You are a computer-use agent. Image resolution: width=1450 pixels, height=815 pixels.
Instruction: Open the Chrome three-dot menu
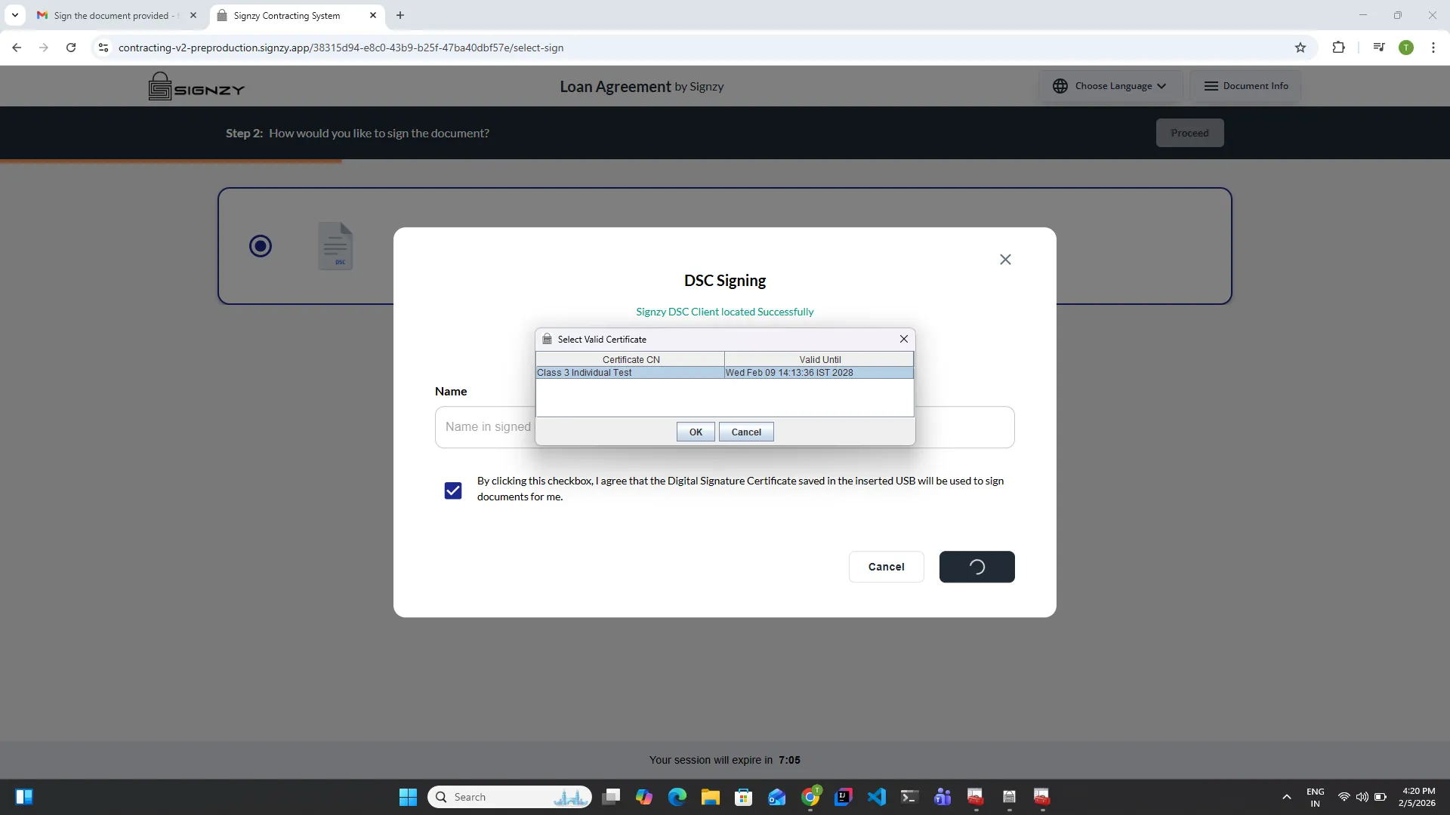[1433, 48]
